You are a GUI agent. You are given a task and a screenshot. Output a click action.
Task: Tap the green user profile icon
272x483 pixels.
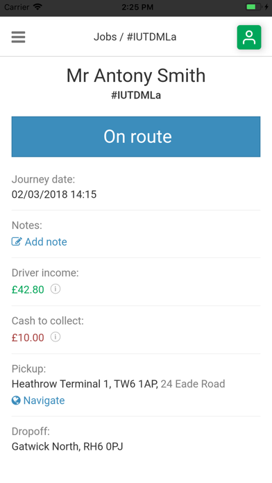249,37
